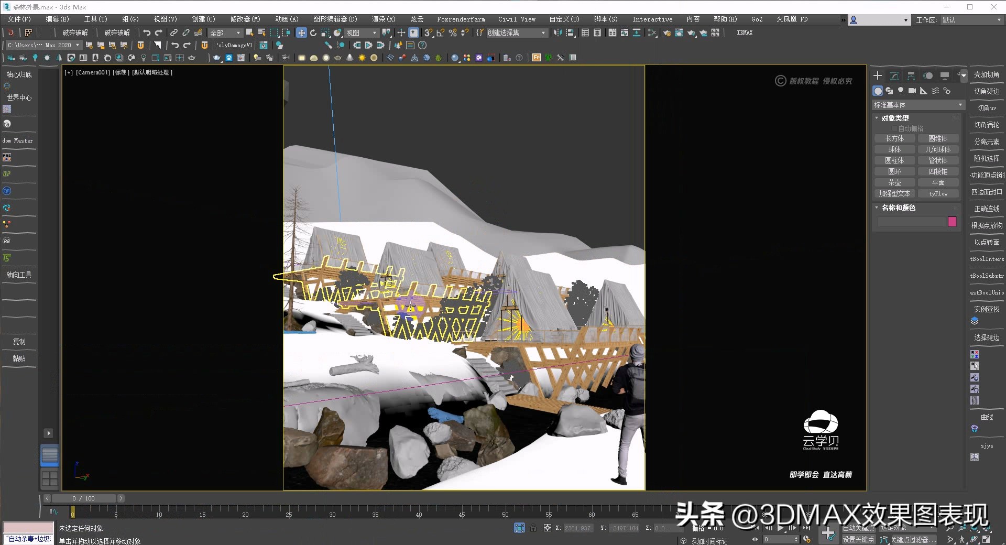Select the Move tool on the main toolbar
The image size is (1006, 545).
point(302,32)
